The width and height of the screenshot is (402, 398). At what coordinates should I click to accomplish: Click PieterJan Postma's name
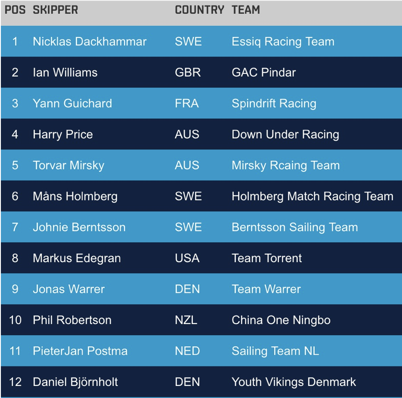80,351
